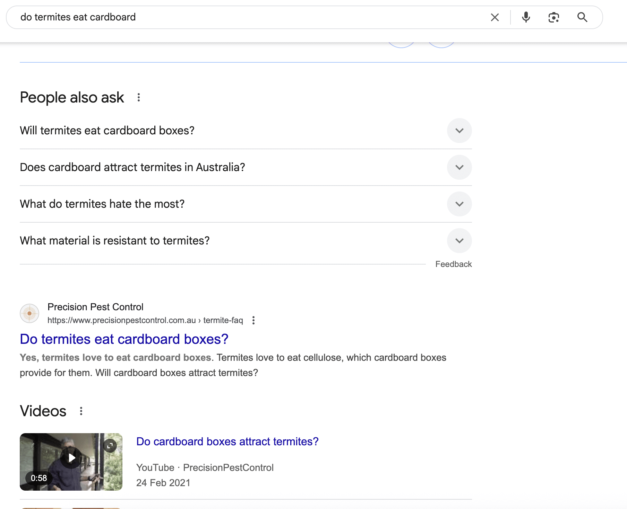The height and width of the screenshot is (509, 627).
Task: Open Videos section three-dot menu
Action: (81, 411)
